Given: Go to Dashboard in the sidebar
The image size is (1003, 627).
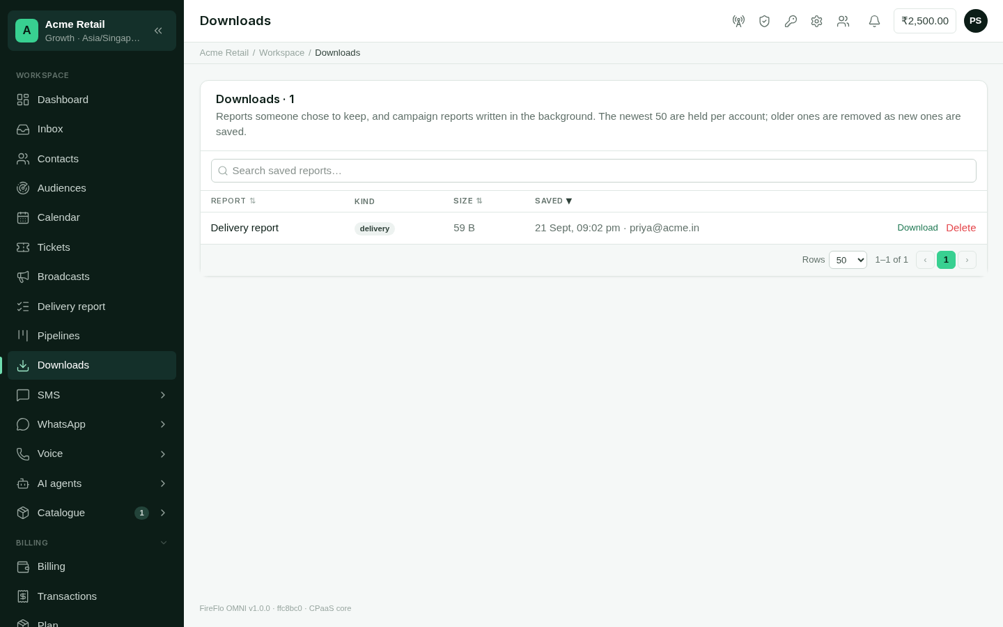Looking at the screenshot, I should coord(92,100).
